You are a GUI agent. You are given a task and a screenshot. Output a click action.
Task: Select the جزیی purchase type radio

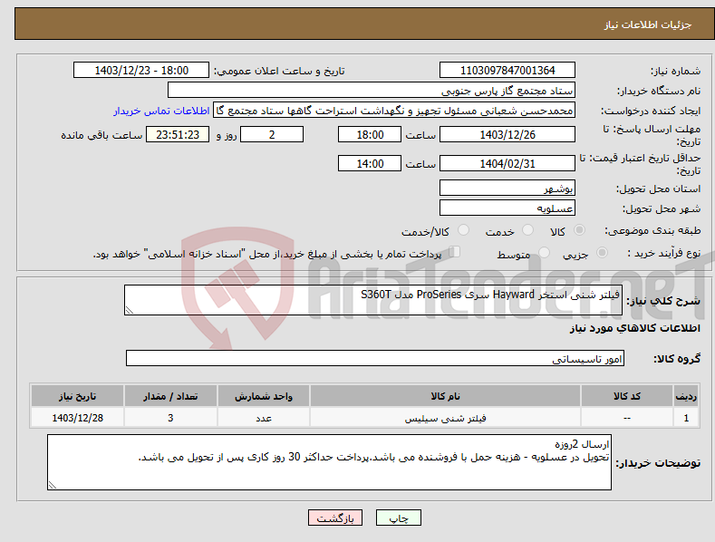click(602, 253)
